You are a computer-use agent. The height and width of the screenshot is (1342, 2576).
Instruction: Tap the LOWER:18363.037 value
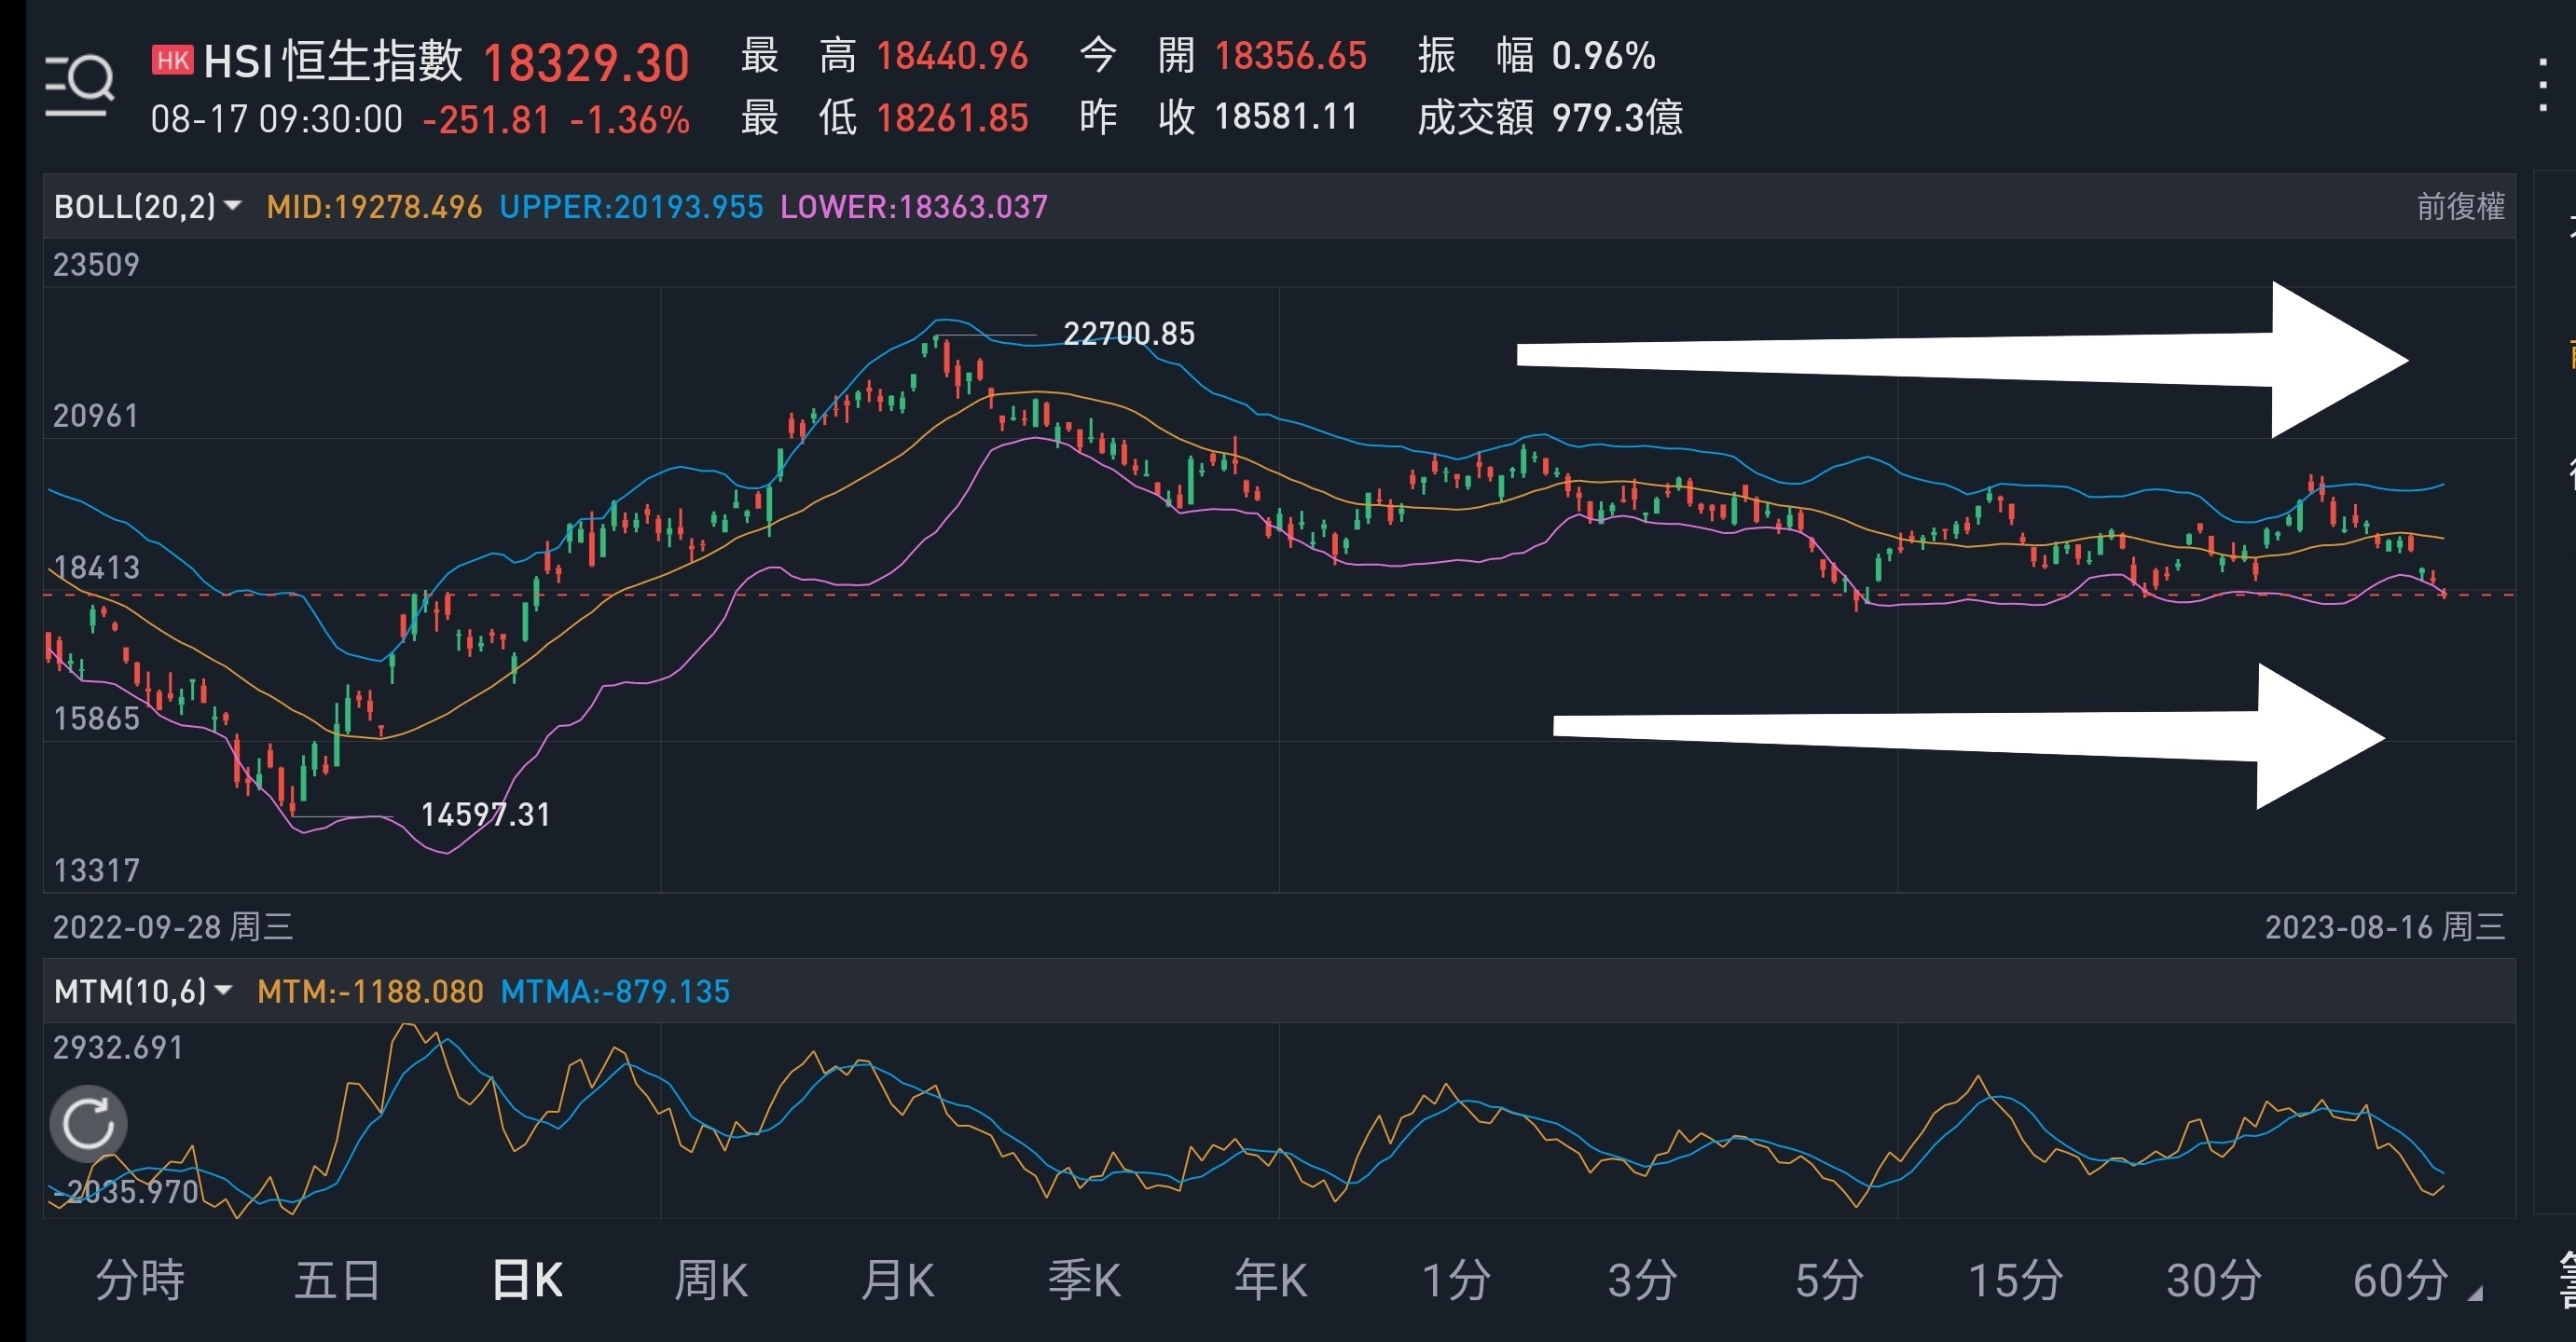pyautogui.click(x=914, y=207)
